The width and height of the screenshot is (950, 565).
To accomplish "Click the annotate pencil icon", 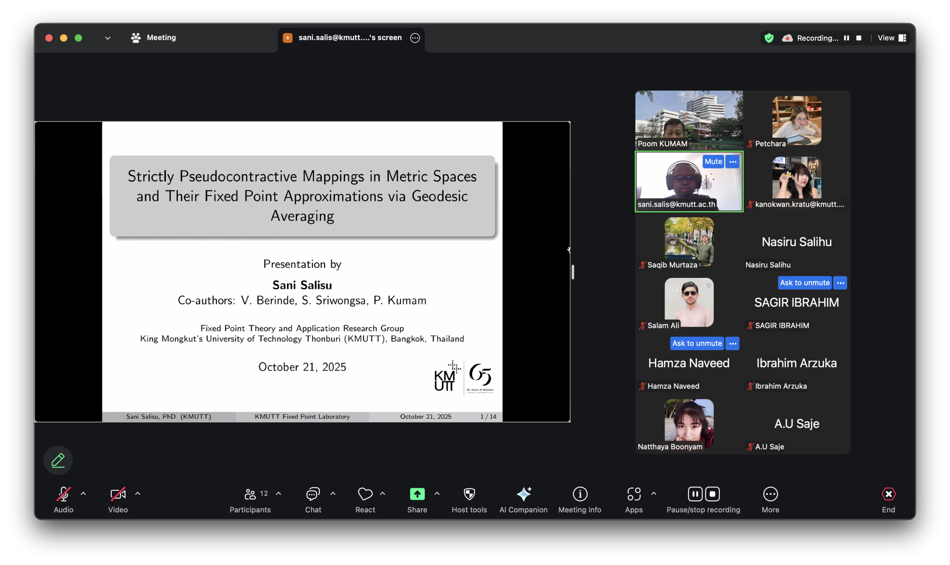I will [x=58, y=460].
